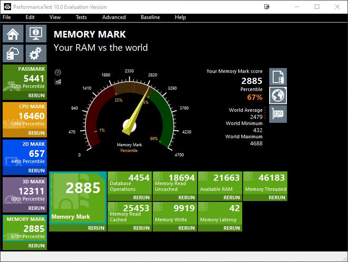Open the System Information monitor icon
This screenshot has width=348, height=262.
coord(36,34)
